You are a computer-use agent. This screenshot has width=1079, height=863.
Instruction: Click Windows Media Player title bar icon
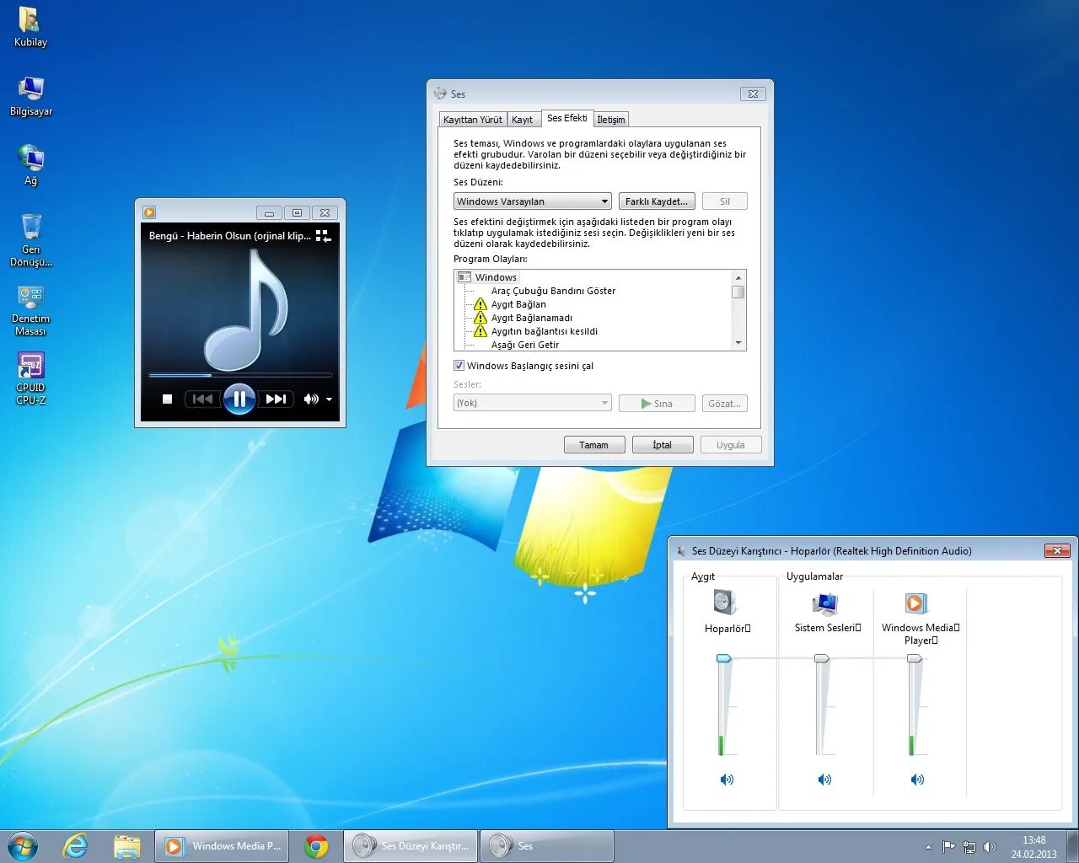(x=149, y=212)
